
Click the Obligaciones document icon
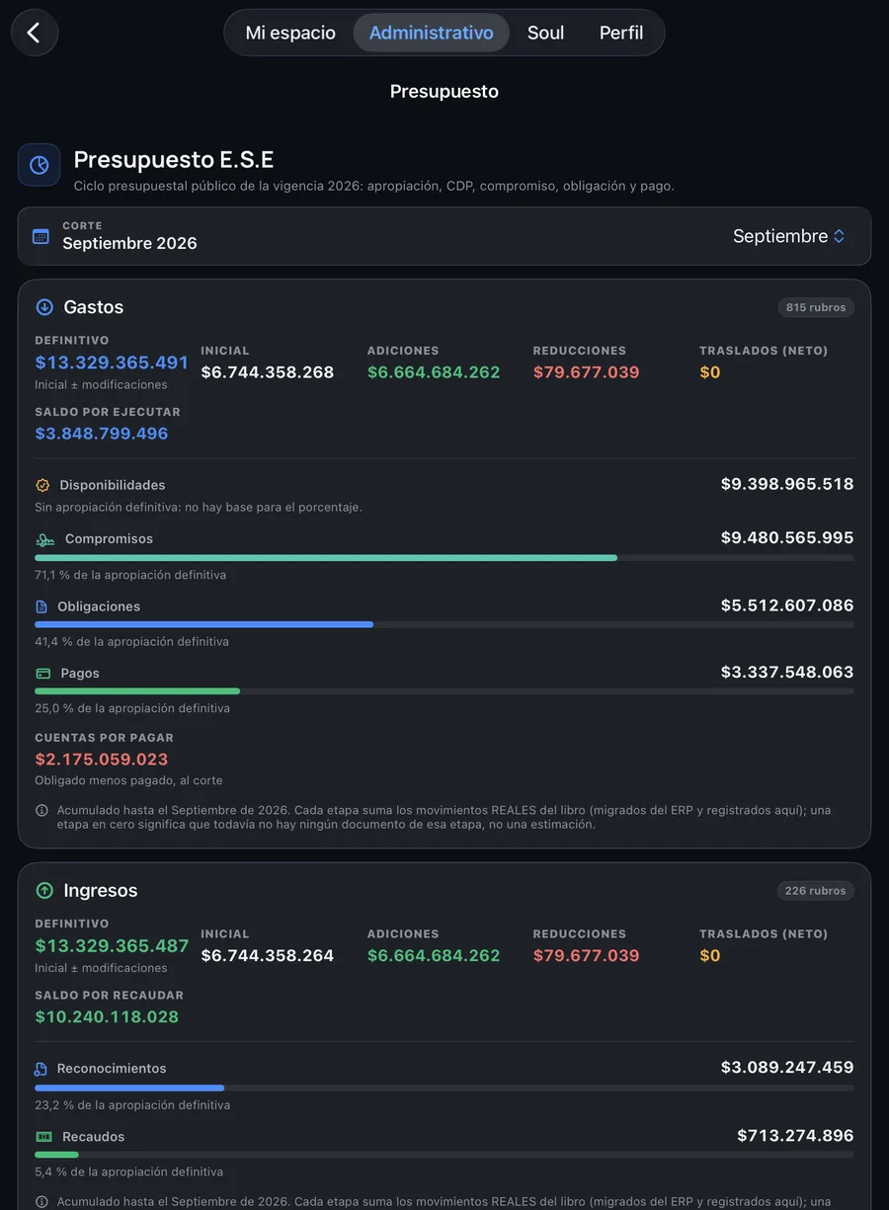point(41,606)
